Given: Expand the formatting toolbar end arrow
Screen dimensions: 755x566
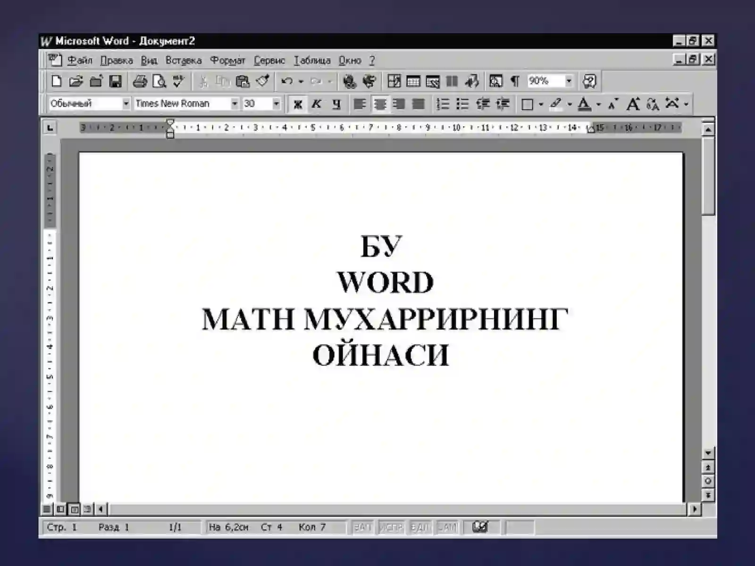Looking at the screenshot, I should pos(686,104).
